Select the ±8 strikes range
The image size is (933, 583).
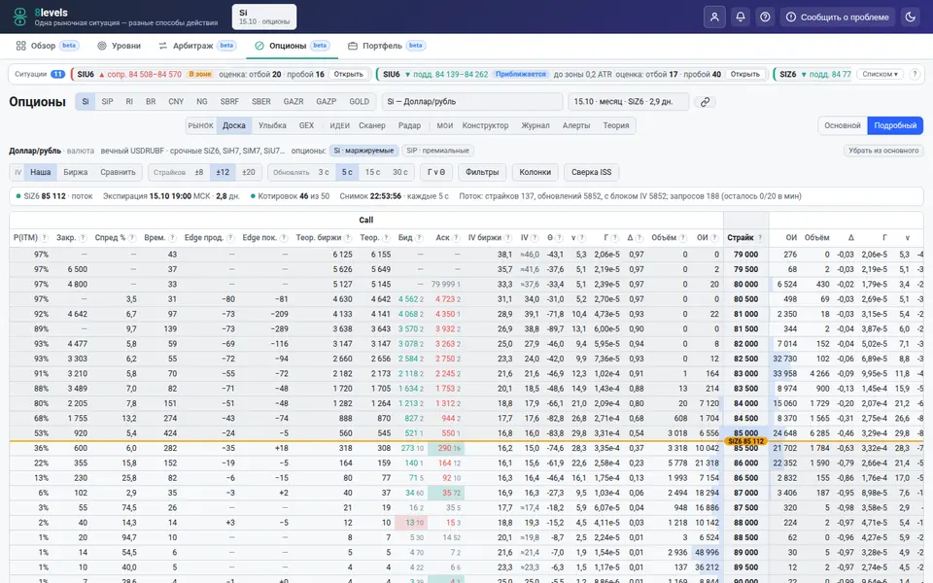click(x=198, y=173)
